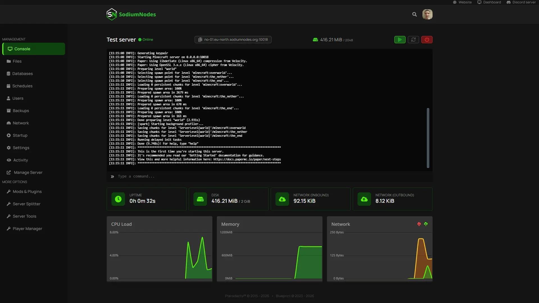Click green outbound icon on Network chart
This screenshot has width=539, height=303.
pyautogui.click(x=426, y=224)
